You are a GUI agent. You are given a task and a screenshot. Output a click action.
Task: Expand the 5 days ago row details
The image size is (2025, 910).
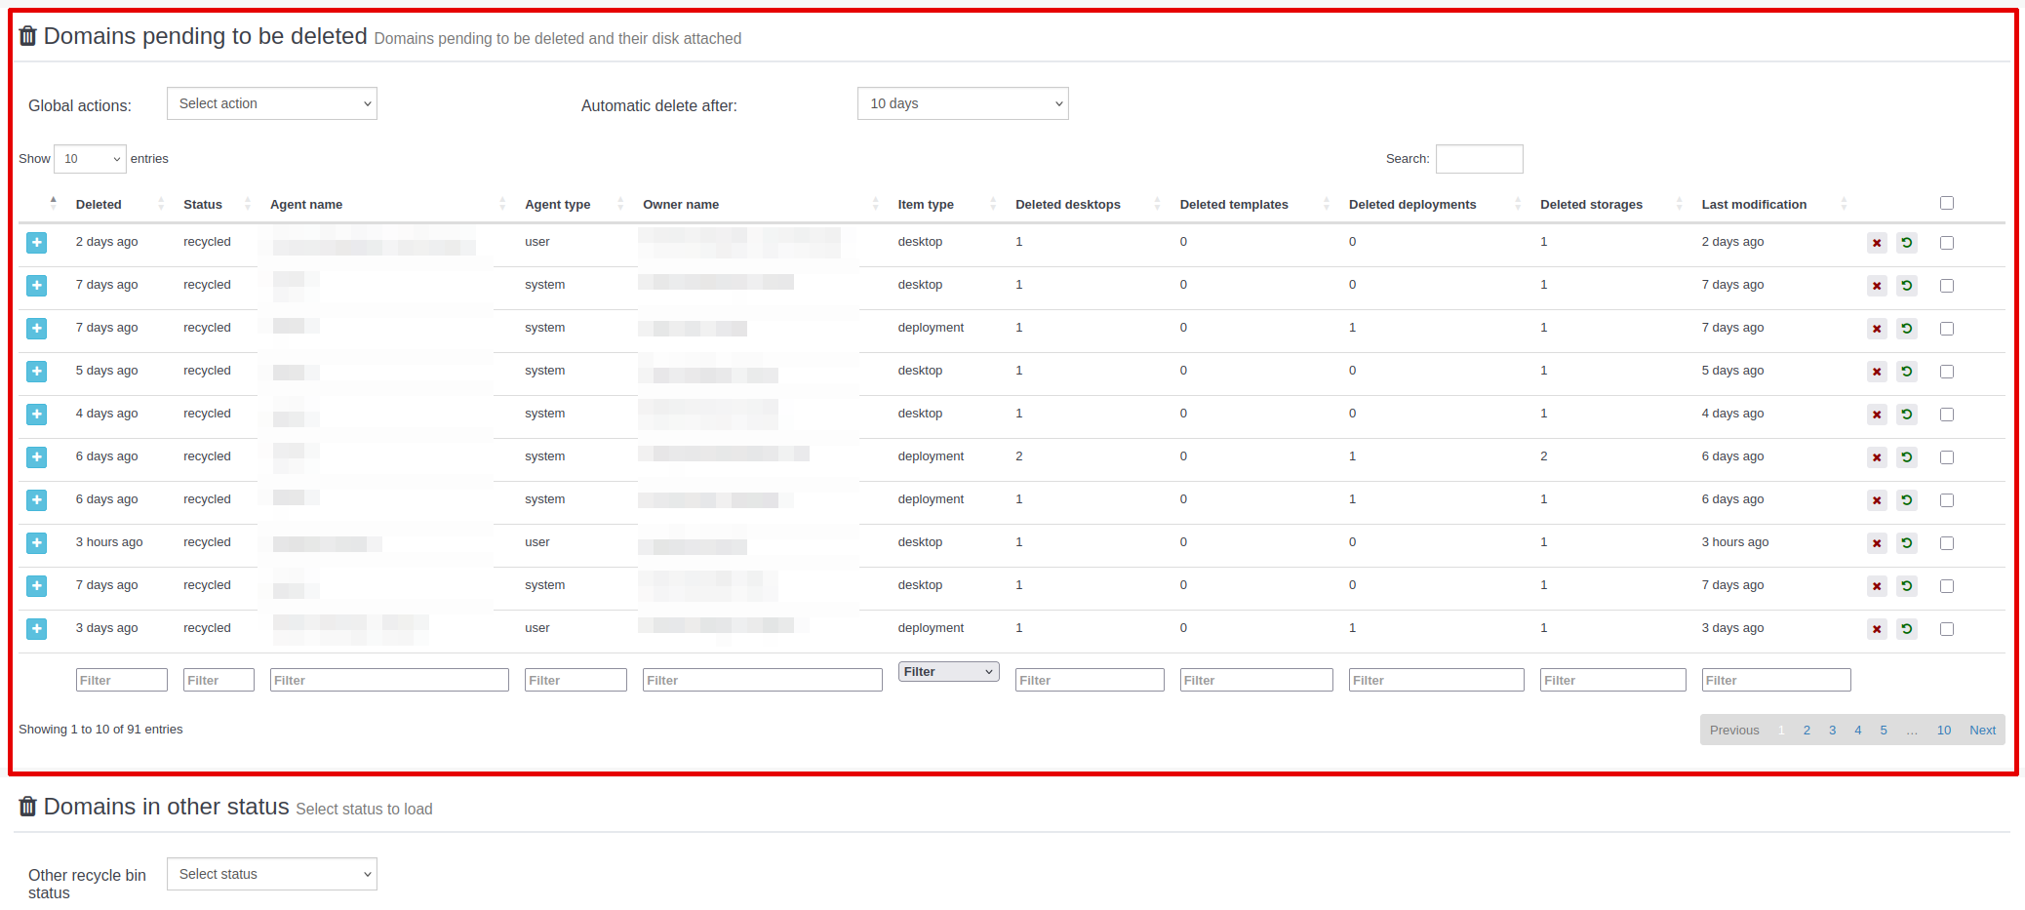click(x=37, y=372)
